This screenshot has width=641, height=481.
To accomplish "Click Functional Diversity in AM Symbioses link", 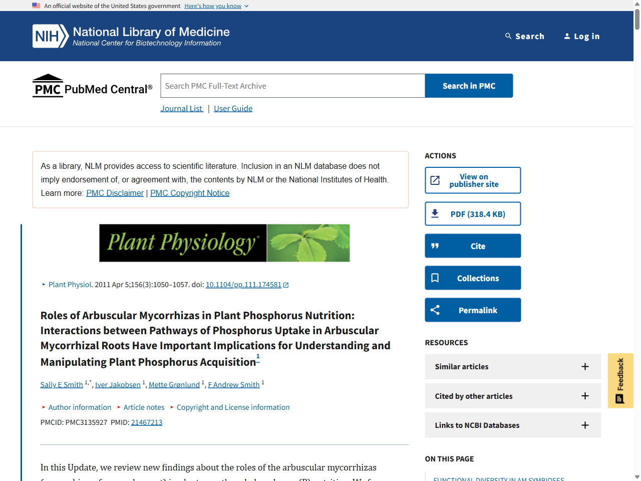I will point(499,479).
